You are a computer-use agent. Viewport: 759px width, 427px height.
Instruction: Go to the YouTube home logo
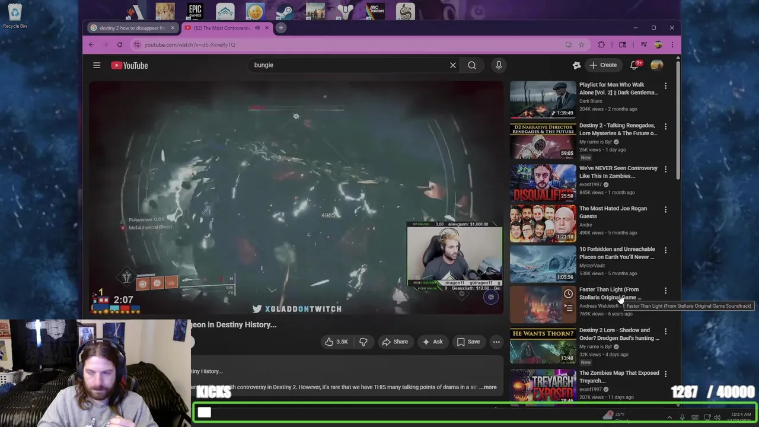129,65
